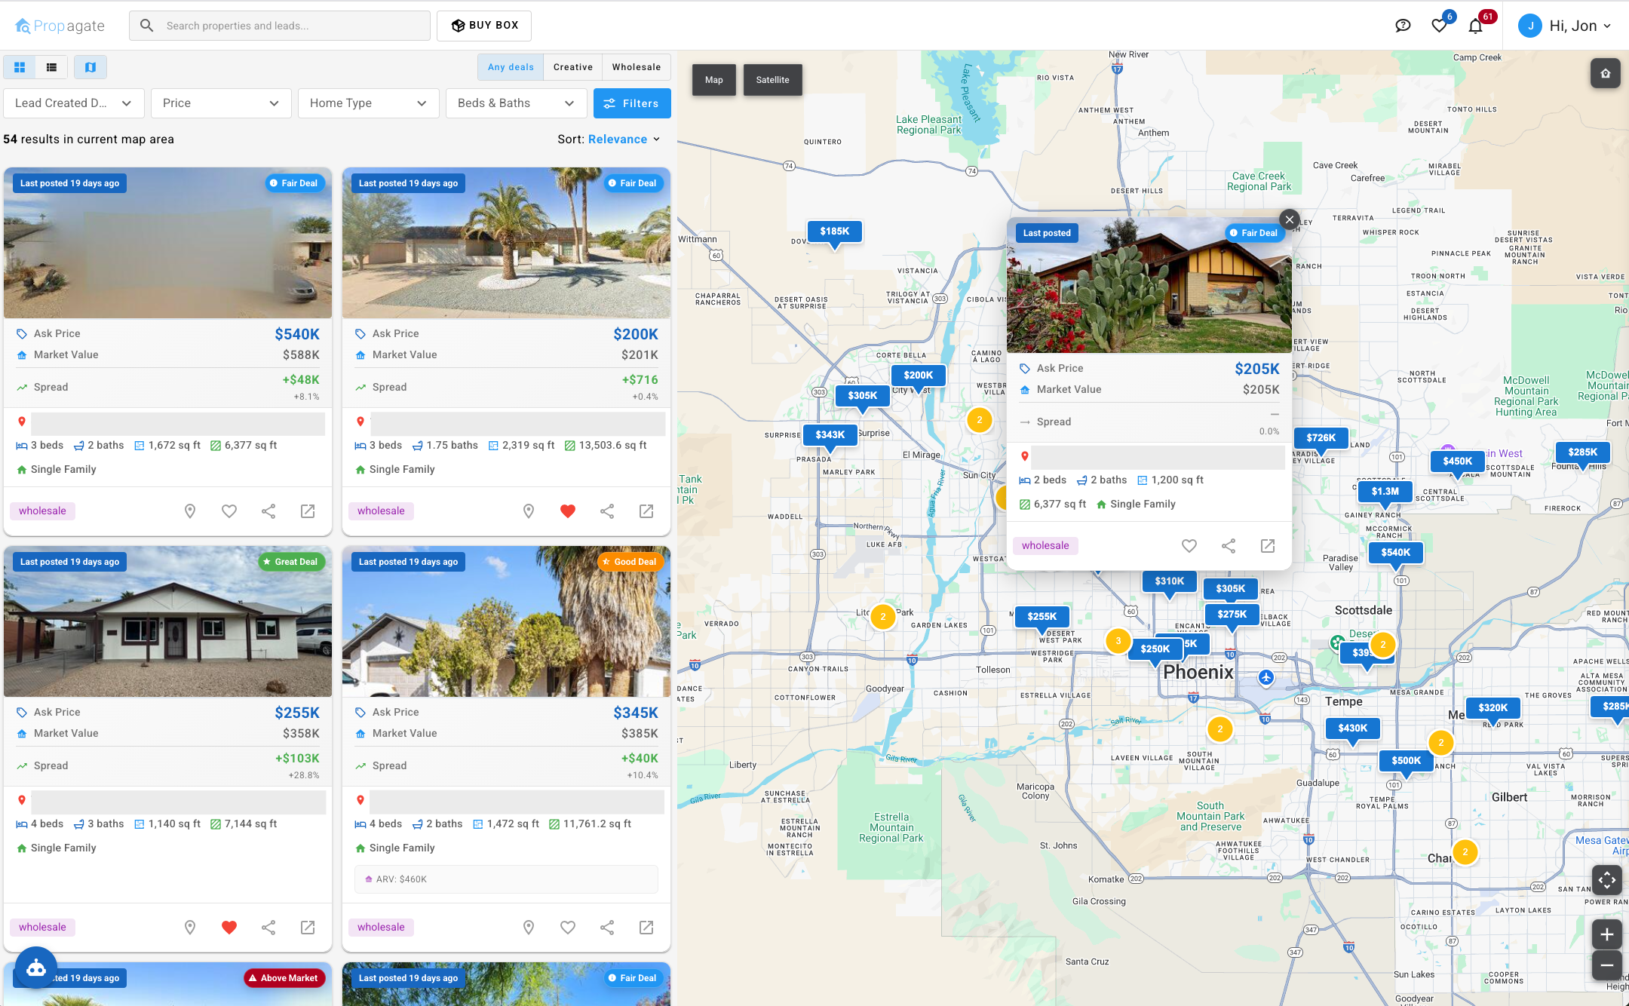Open saved favorites heart icon in header
1629x1006 pixels.
tap(1439, 25)
